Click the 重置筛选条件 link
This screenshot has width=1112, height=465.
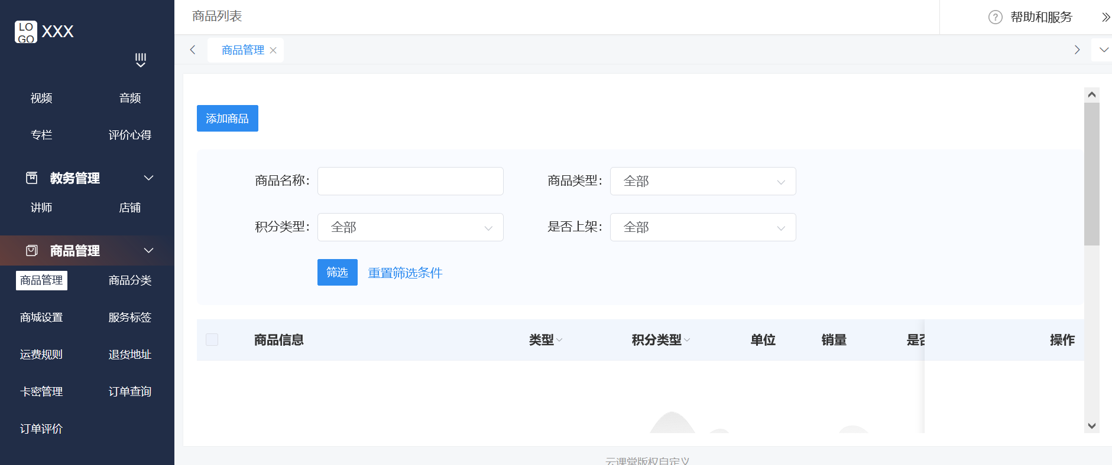tap(405, 273)
